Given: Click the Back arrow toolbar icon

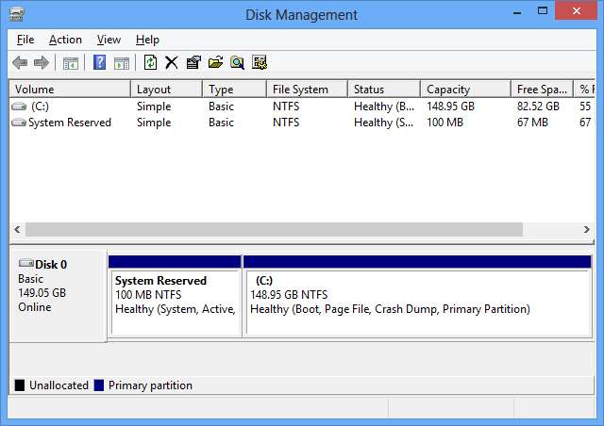Looking at the screenshot, I should coord(20,63).
